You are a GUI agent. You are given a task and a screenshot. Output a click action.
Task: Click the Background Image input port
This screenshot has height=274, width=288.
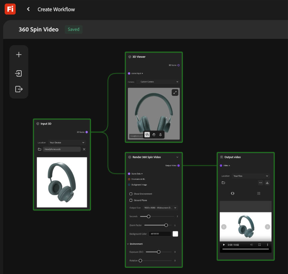pos(129,184)
